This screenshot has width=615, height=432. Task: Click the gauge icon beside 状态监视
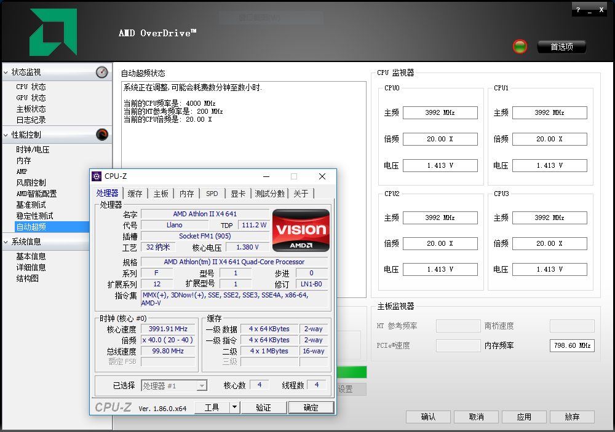click(102, 72)
